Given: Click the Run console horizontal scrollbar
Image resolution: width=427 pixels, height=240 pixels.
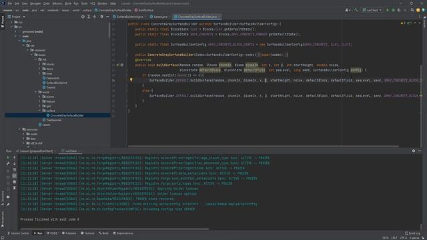Looking at the screenshot, I should (x=115, y=229).
